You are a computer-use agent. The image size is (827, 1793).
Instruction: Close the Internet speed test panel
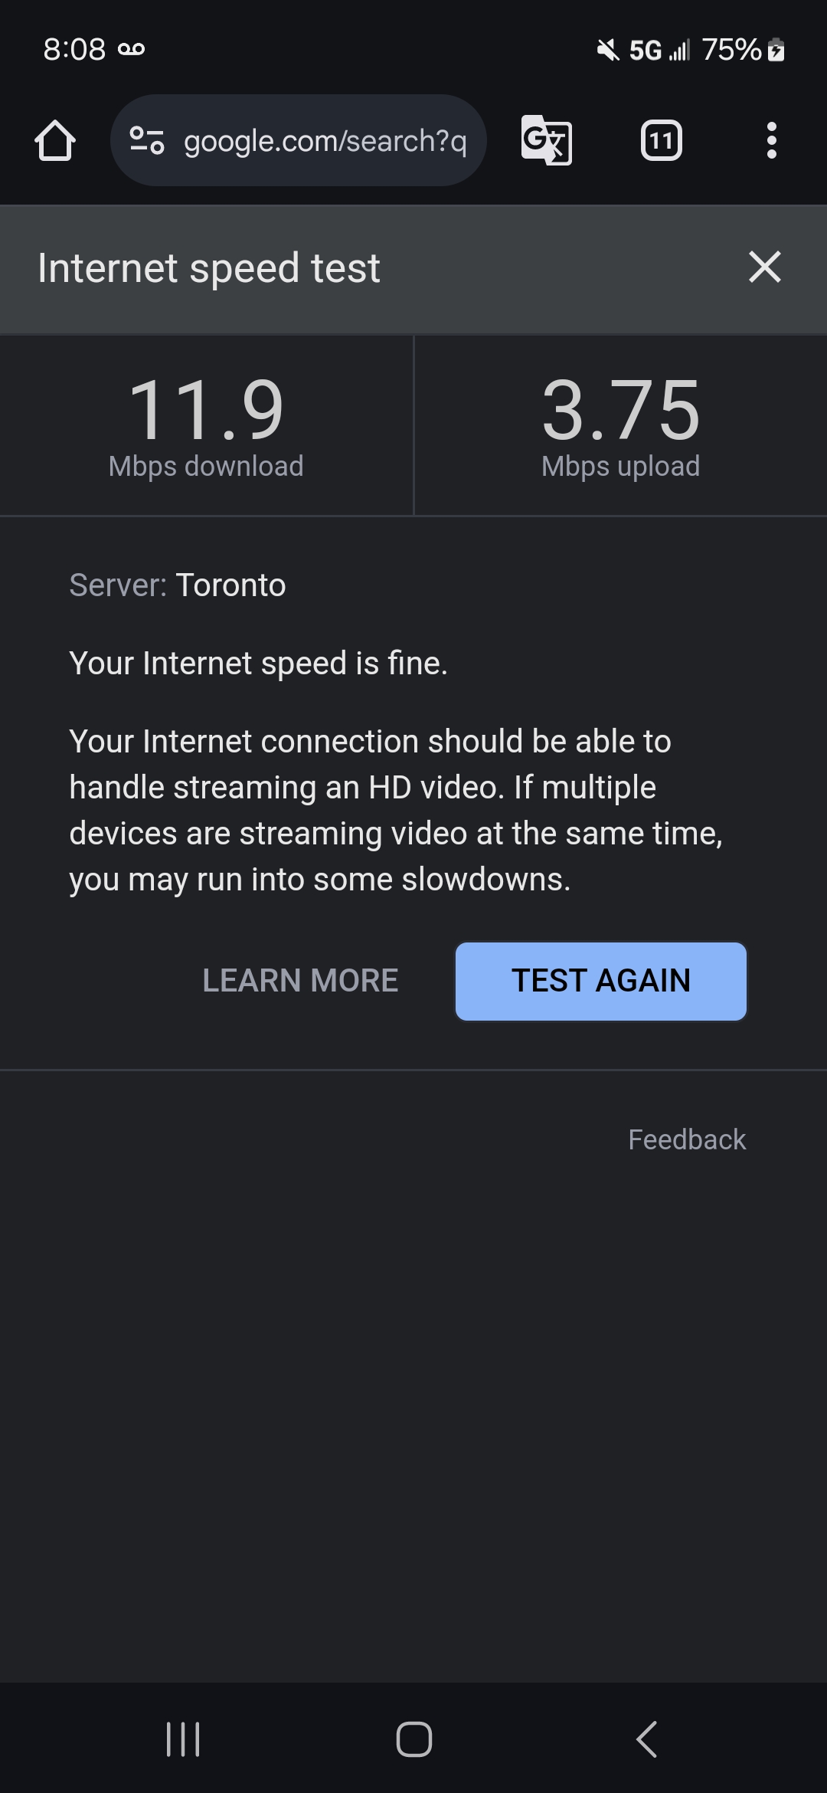tap(764, 267)
